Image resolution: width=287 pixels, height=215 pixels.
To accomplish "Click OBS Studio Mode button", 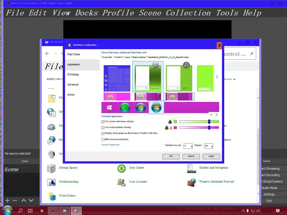I will coord(269,188).
